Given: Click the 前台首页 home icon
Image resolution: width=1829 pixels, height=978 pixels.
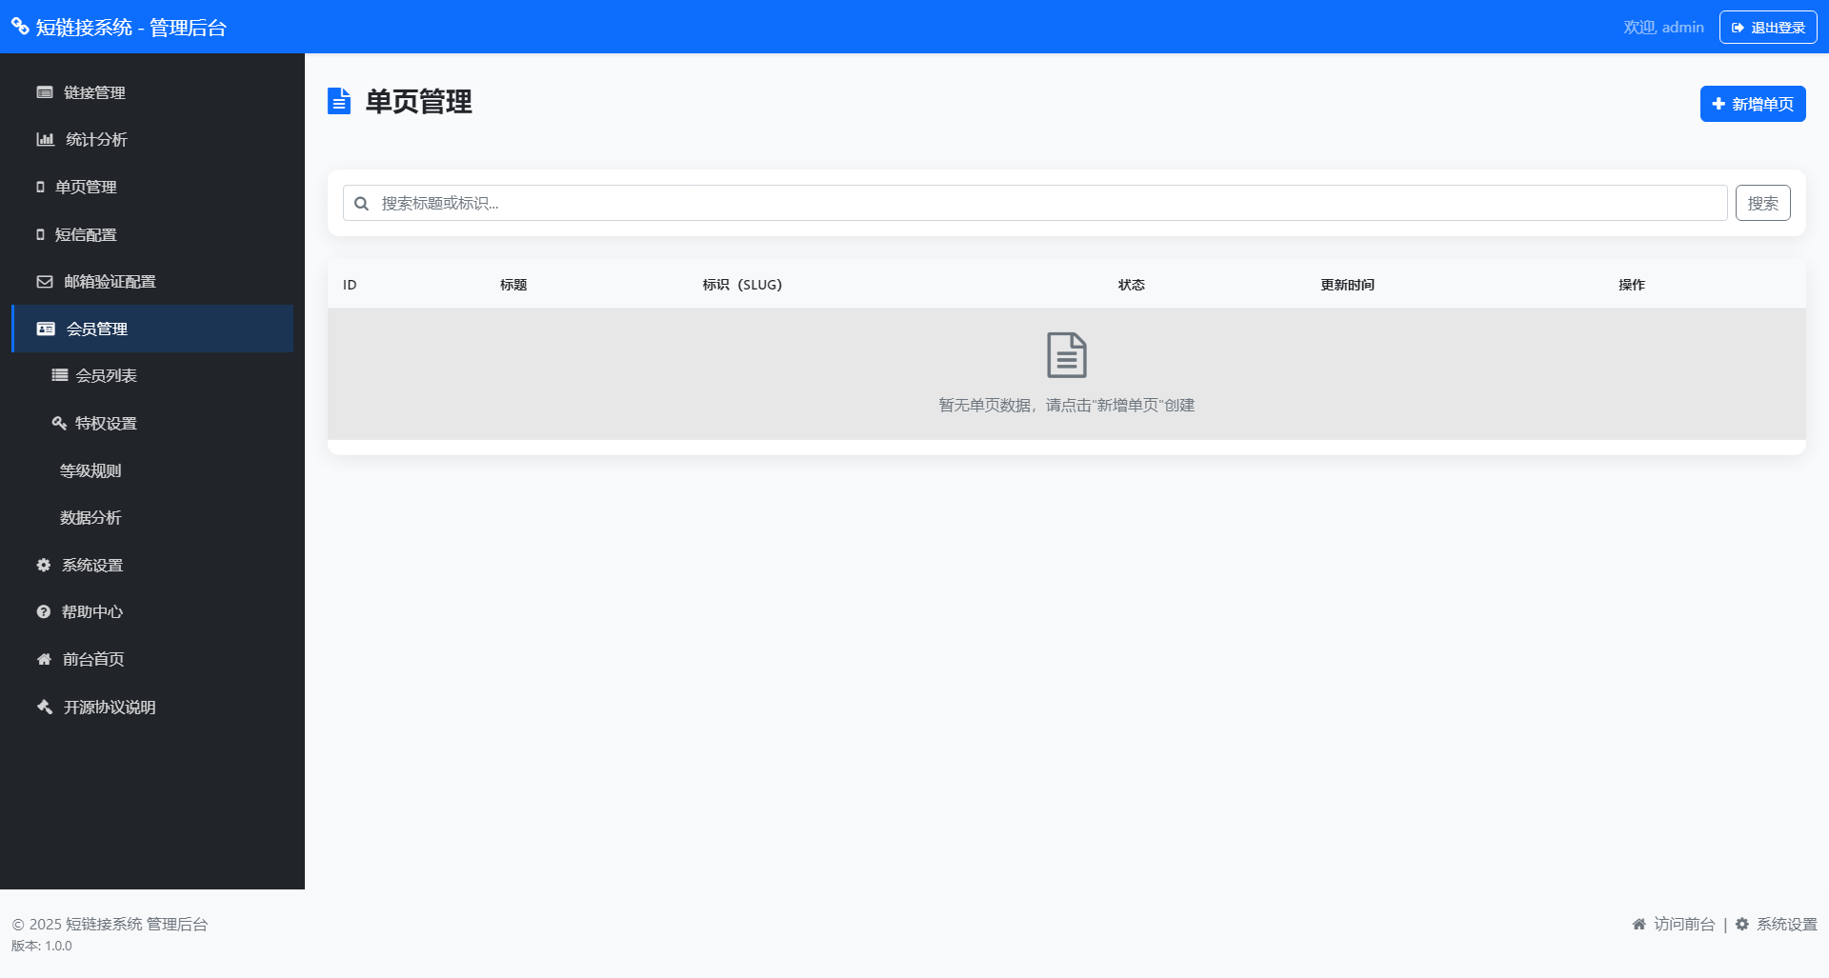Looking at the screenshot, I should tap(44, 659).
